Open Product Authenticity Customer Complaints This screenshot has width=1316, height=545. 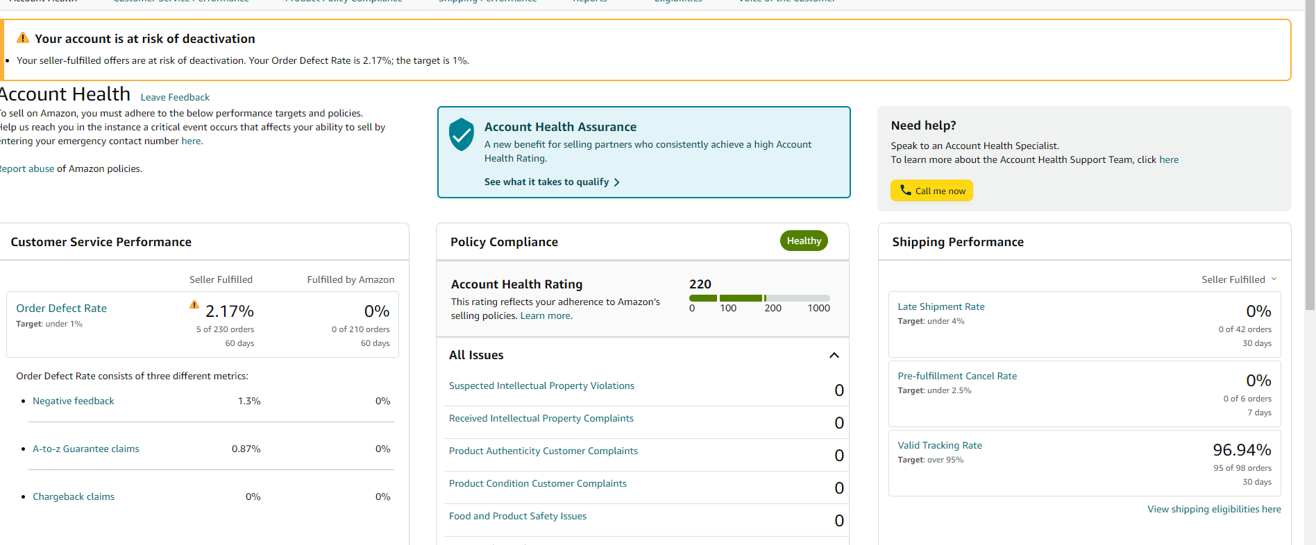pyautogui.click(x=543, y=451)
